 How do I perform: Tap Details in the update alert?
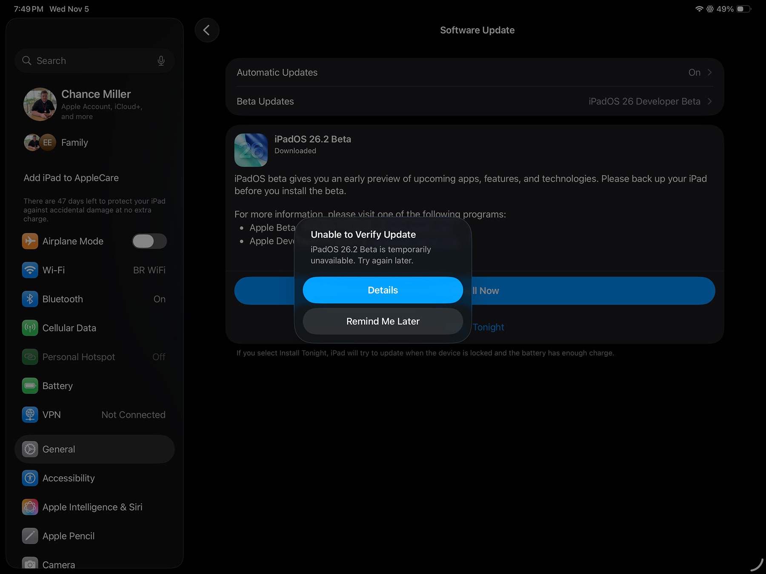tap(382, 290)
